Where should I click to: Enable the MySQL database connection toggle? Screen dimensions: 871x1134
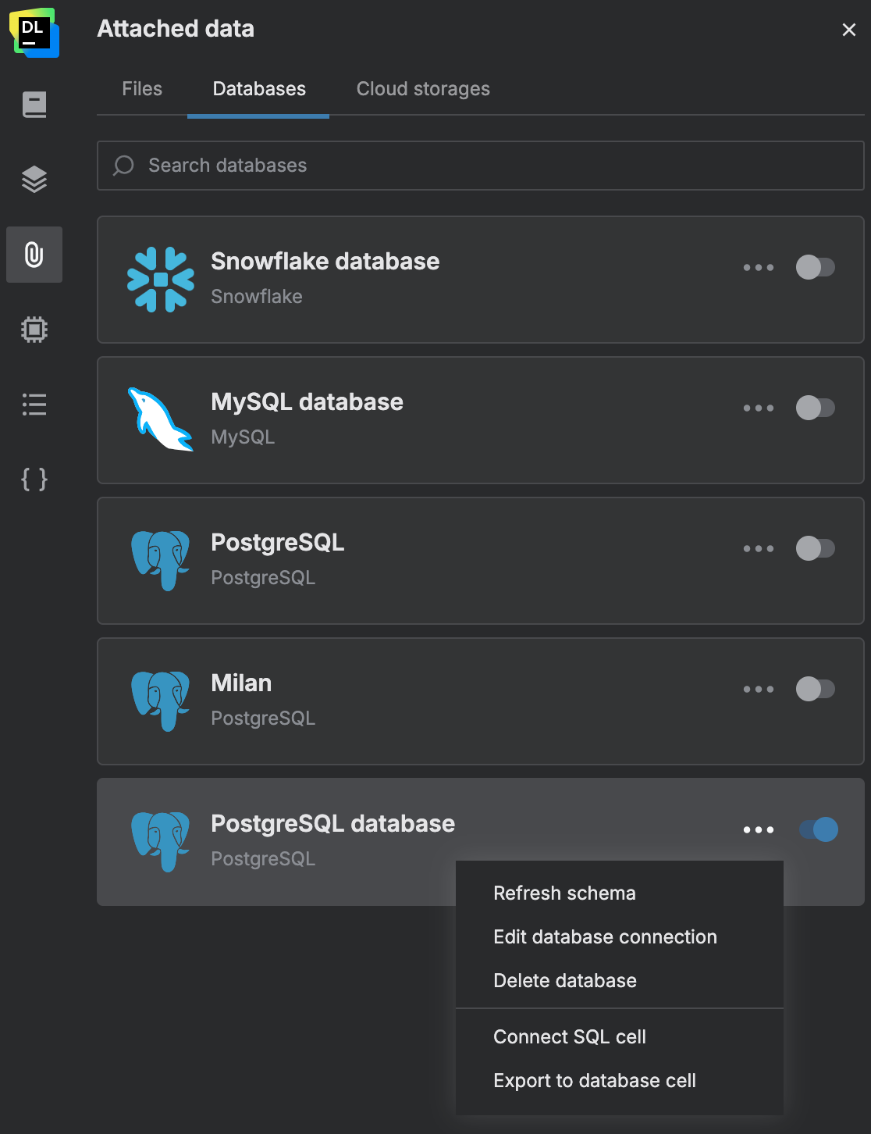click(x=816, y=408)
